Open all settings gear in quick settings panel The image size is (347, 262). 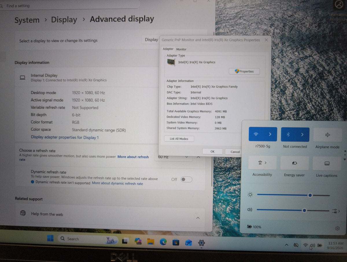click(337, 228)
